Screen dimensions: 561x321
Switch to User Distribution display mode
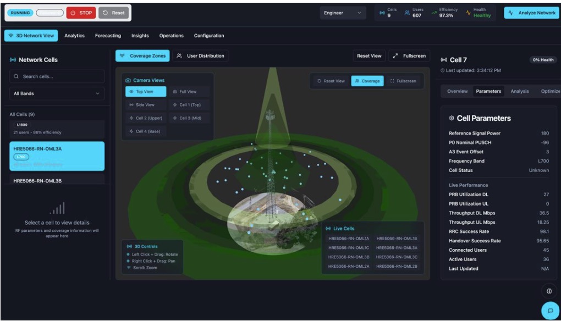tap(200, 56)
